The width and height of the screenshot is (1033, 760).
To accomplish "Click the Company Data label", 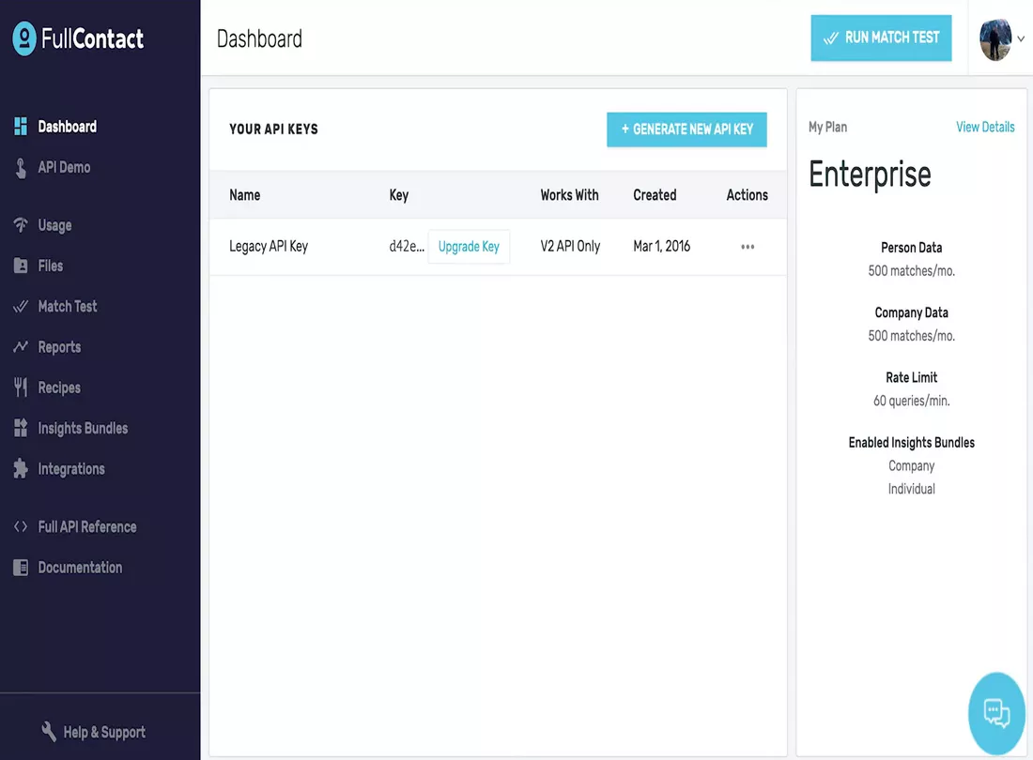I will point(911,313).
